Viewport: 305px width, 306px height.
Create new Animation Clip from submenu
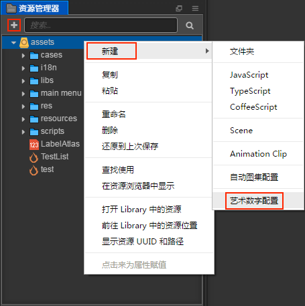(x=258, y=154)
